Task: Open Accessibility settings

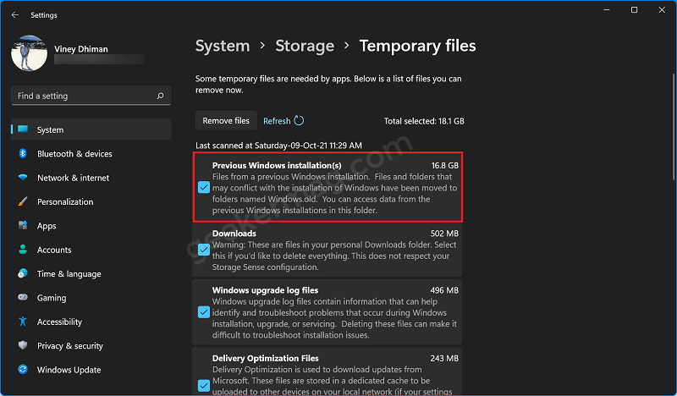Action: [x=91, y=322]
